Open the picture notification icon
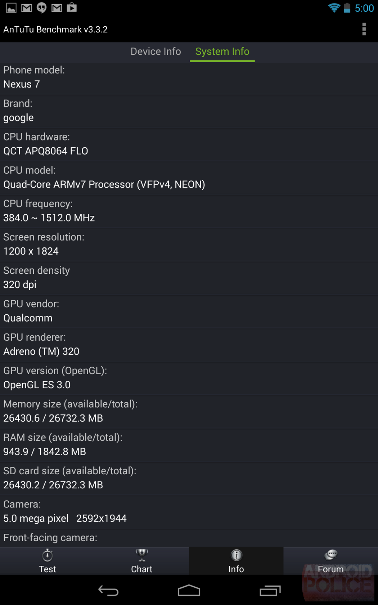This screenshot has height=605, width=378. [11, 8]
